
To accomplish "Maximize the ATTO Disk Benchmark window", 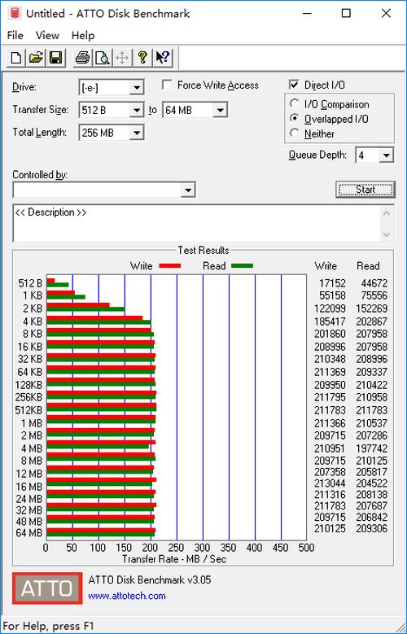I will pyautogui.click(x=346, y=13).
